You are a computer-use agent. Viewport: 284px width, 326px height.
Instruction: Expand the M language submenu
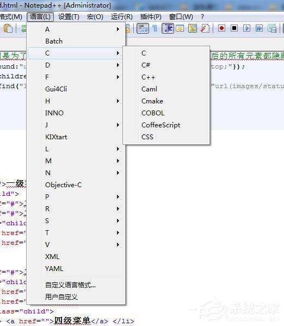(x=76, y=161)
